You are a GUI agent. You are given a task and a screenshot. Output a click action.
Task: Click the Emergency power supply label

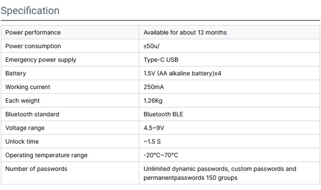click(x=41, y=60)
